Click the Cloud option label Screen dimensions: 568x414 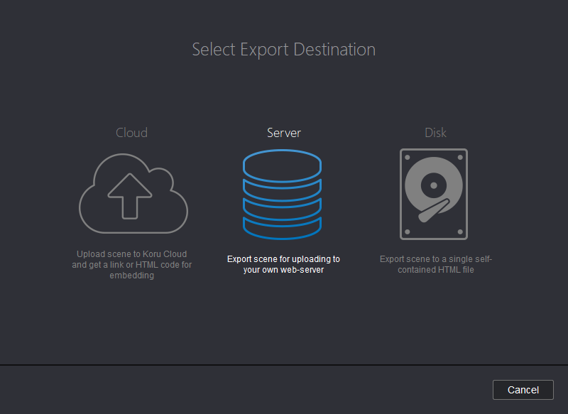click(x=131, y=132)
